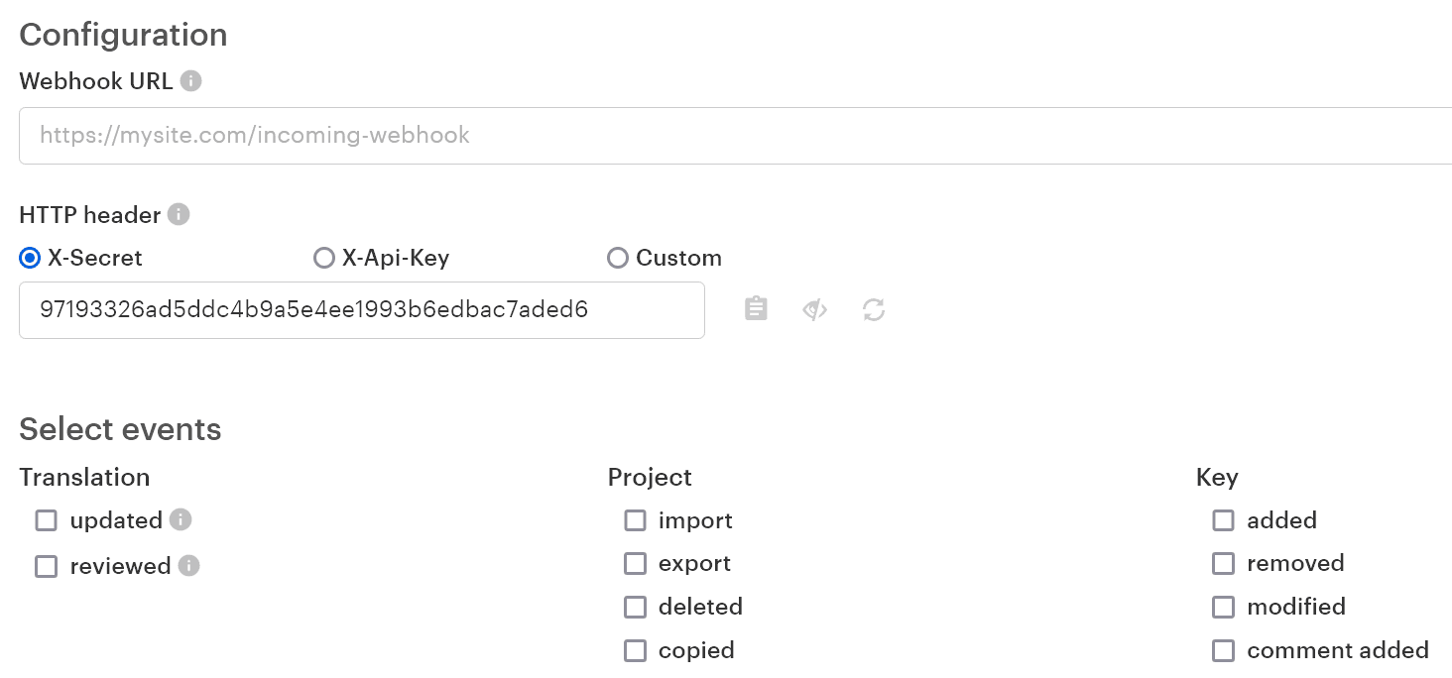Choose the Custom header radio option
Image resolution: width=1452 pixels, height=678 pixels.
(618, 258)
